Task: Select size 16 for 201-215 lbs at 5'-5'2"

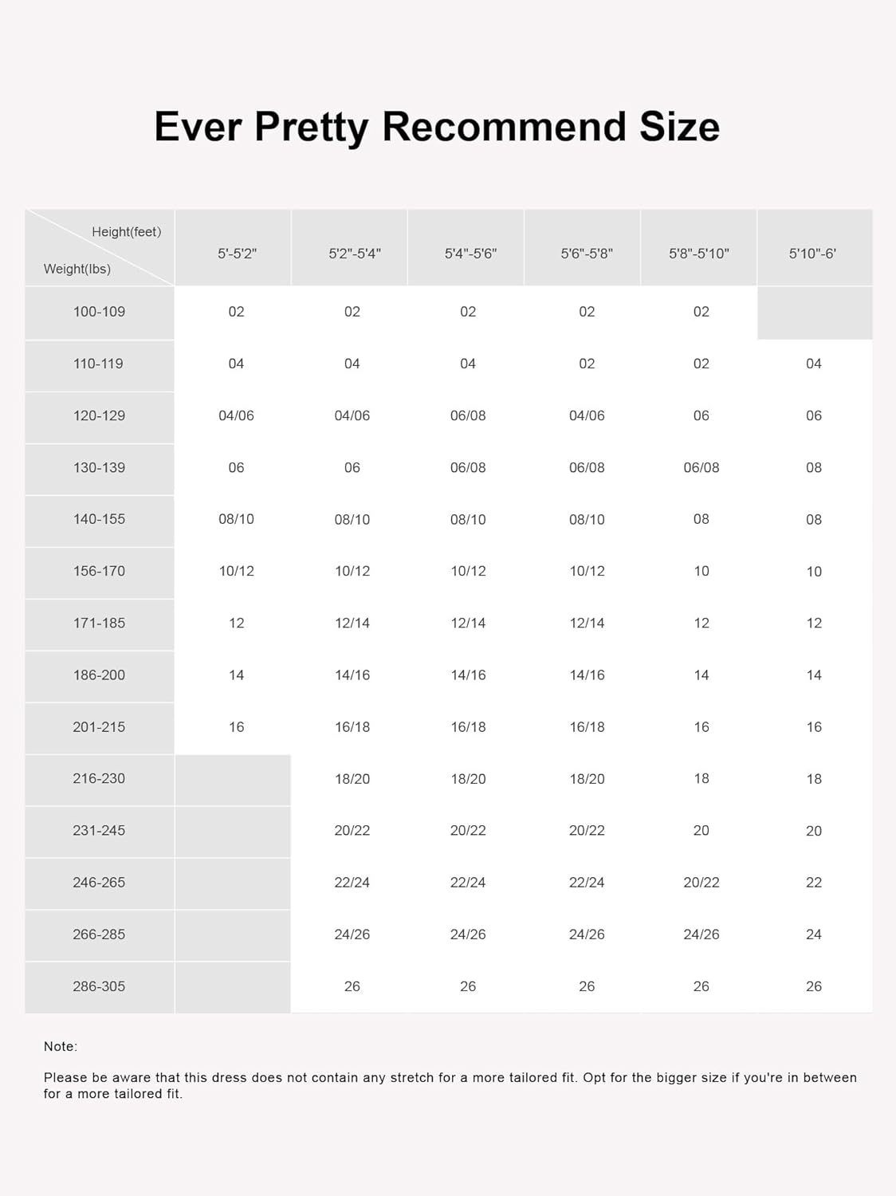Action: (x=236, y=727)
